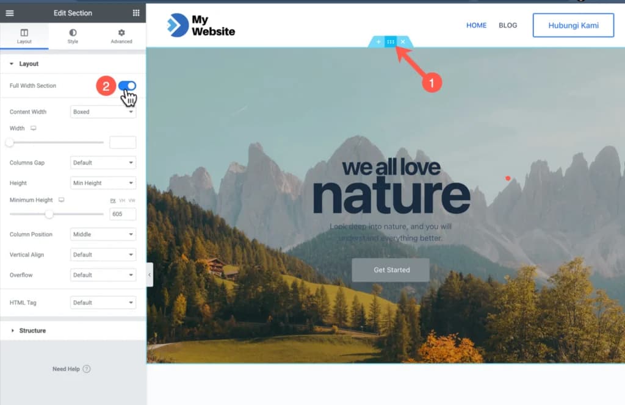Open the Advanced tab

pyautogui.click(x=121, y=37)
